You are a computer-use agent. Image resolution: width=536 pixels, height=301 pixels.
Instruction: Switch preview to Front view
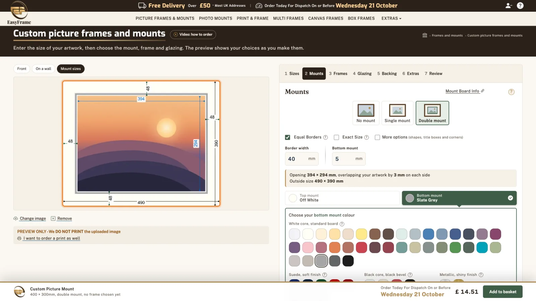coord(22,69)
